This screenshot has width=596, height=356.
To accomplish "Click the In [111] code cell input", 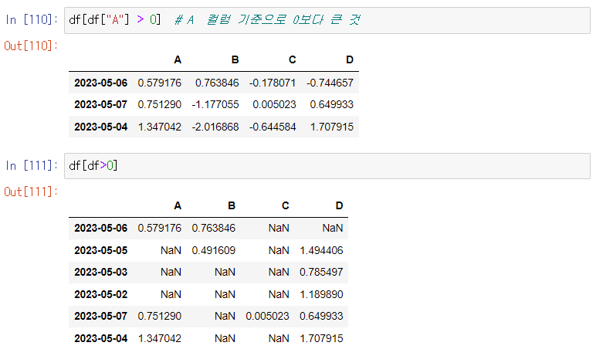I will pos(327,166).
